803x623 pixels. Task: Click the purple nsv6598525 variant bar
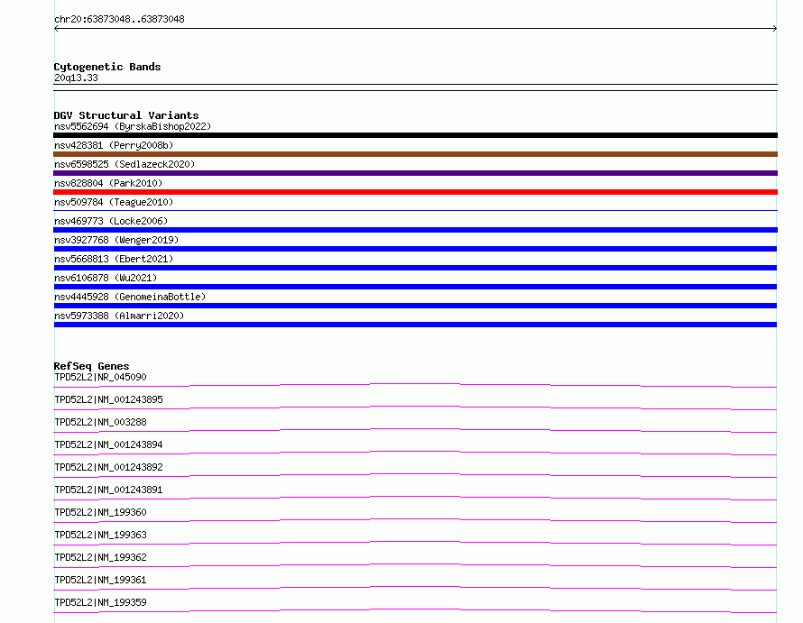click(415, 173)
